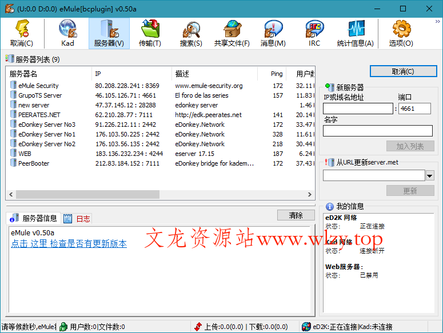Click status bar users and files count text
Image resolution: width=443 pixels, height=333 pixels.
pos(98,327)
